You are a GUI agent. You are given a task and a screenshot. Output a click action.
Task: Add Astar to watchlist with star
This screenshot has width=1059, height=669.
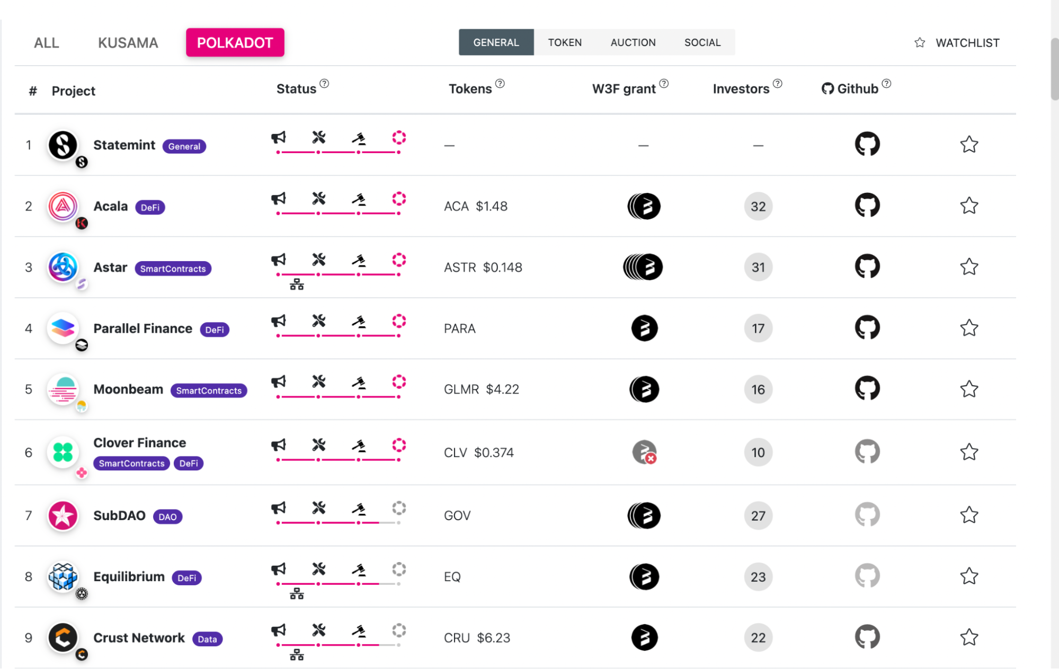(x=969, y=267)
